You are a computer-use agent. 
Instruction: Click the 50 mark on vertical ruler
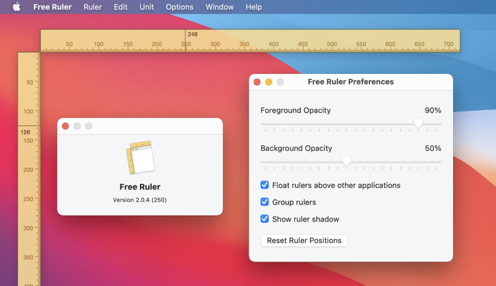point(30,82)
